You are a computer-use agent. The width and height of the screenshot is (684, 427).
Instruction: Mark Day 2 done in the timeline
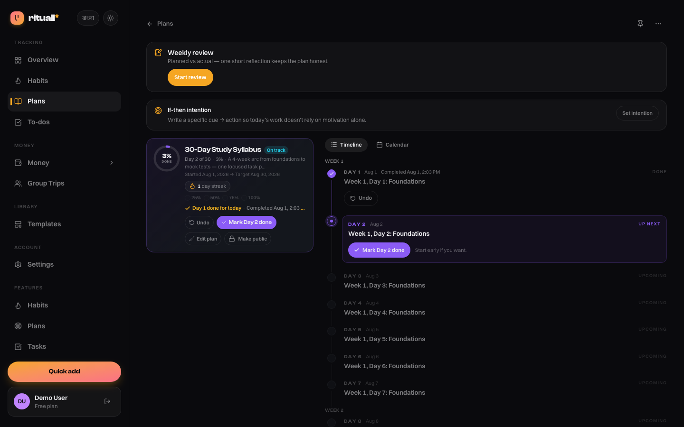pos(379,250)
